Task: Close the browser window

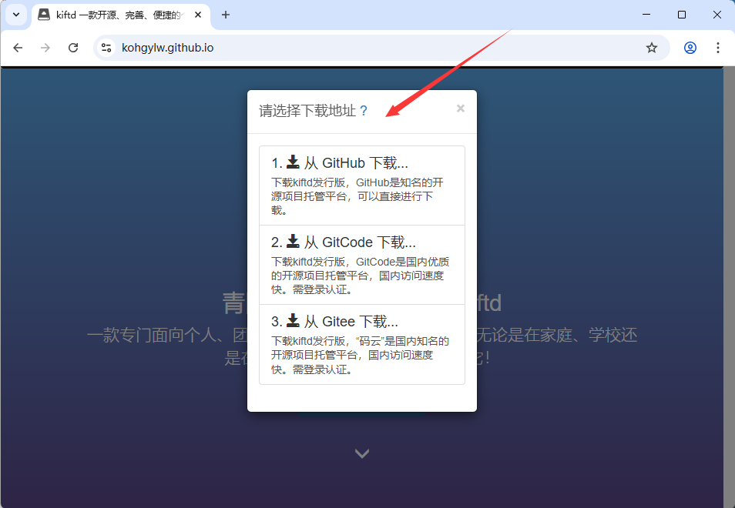Action: [717, 15]
